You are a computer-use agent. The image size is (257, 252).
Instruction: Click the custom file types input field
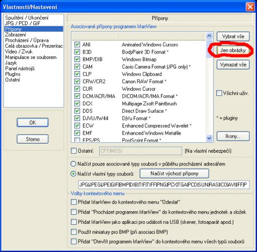point(164,184)
